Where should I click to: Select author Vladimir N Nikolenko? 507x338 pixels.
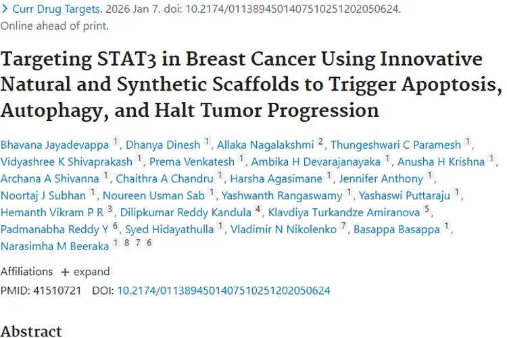[283, 229]
